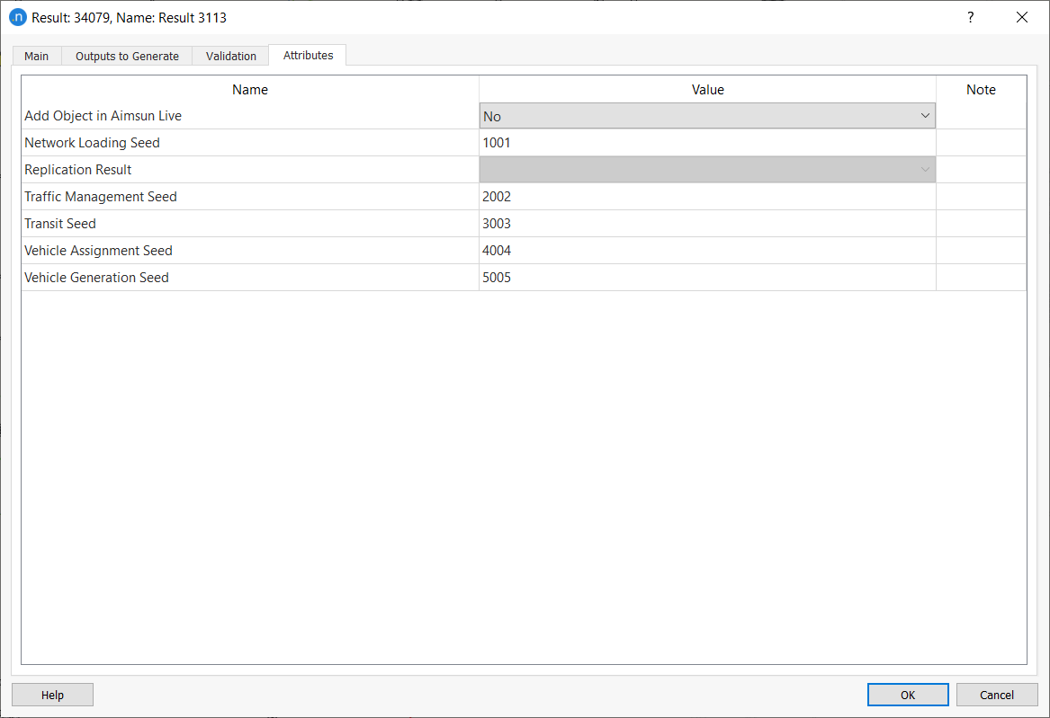Close the Result dialog window
The height and width of the screenshot is (718, 1050).
click(1021, 17)
